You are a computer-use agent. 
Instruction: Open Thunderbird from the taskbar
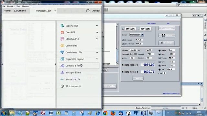point(121,113)
